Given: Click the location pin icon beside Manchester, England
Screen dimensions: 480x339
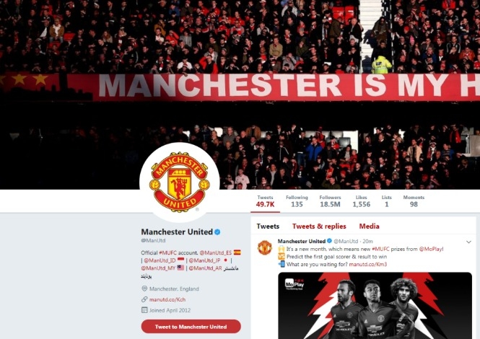Looking at the screenshot, I should point(144,289).
